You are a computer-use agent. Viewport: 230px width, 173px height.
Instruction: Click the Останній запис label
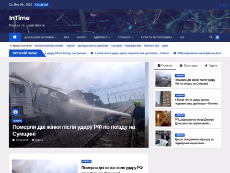click(25, 53)
